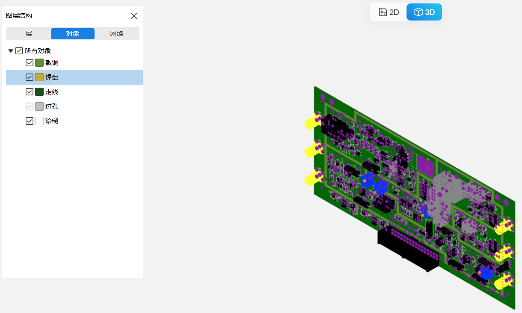
Task: Close the 图层结构 panel
Action: [134, 16]
